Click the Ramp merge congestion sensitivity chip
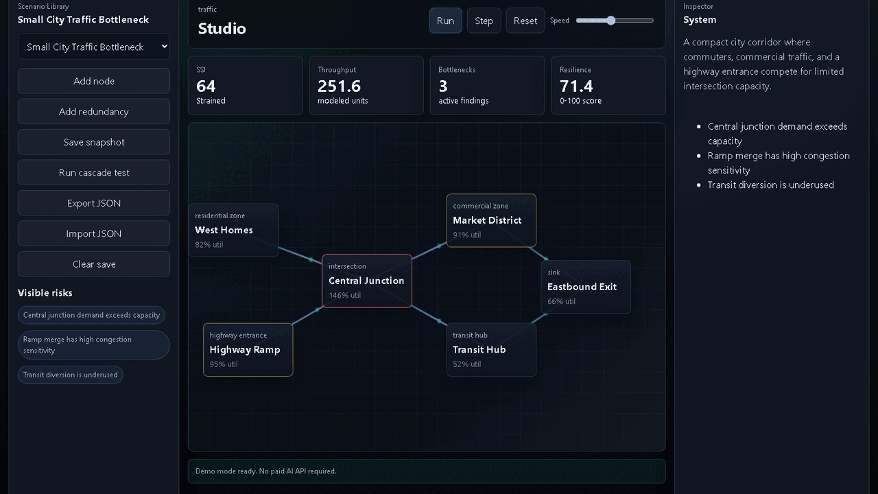878x494 pixels. tap(93, 345)
